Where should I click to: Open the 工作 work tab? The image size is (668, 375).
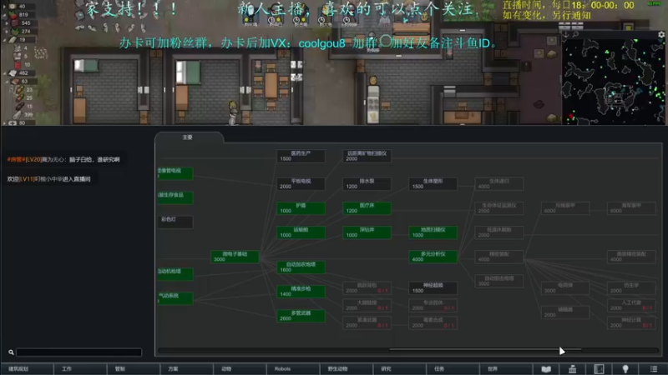coord(80,368)
